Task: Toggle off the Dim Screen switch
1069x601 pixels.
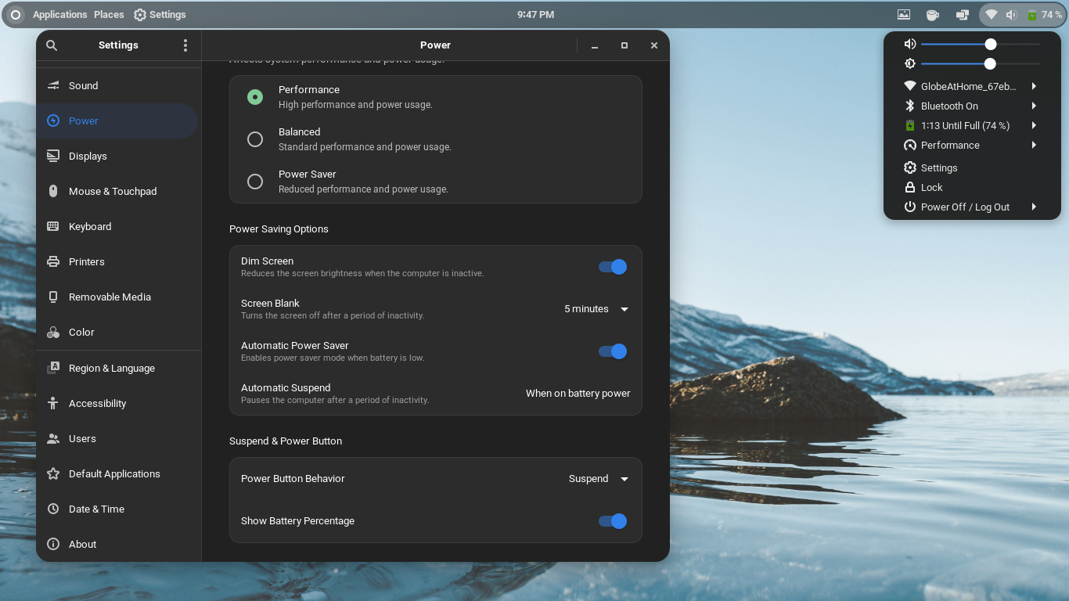Action: pos(613,267)
